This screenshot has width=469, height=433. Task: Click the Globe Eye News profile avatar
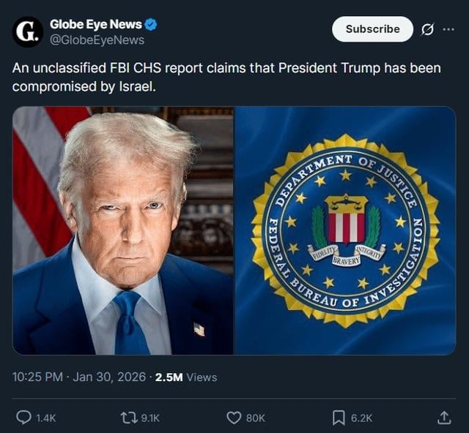click(28, 31)
